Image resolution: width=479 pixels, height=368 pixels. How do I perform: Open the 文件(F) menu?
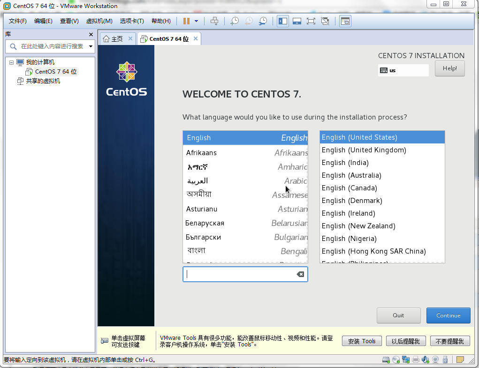pos(18,21)
